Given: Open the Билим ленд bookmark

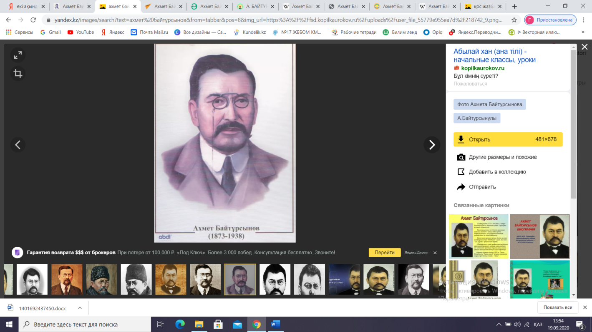Looking at the screenshot, I should point(400,32).
